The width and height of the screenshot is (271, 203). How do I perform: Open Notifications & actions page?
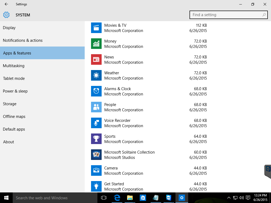[42, 40]
